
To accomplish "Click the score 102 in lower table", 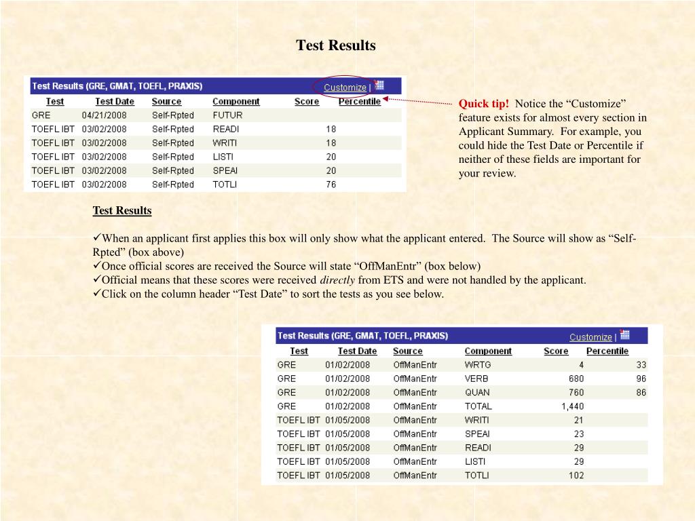I will [x=576, y=476].
